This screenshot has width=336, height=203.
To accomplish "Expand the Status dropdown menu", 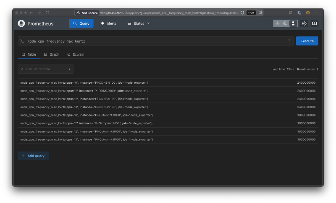I will (x=139, y=23).
